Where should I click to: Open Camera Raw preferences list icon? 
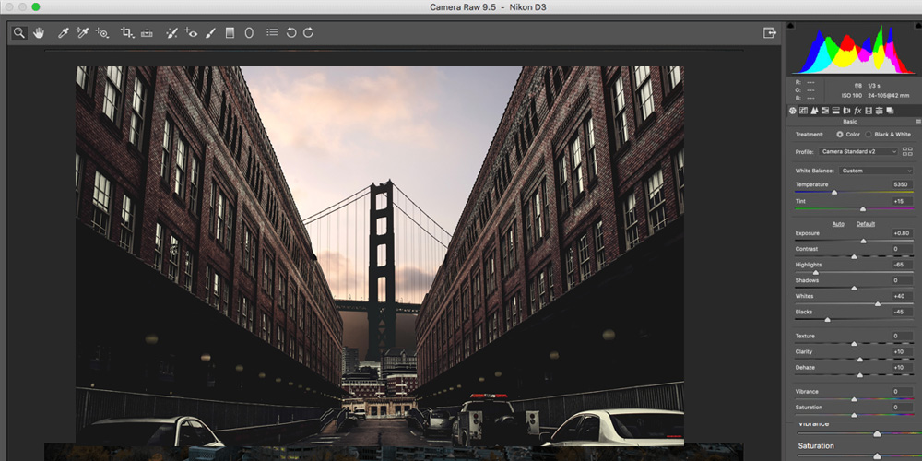(x=272, y=33)
